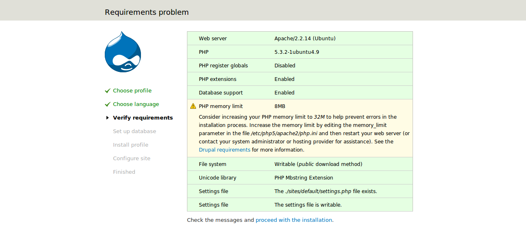The image size is (526, 251).
Task: Click the Requirements problem heading
Action: [x=147, y=12]
